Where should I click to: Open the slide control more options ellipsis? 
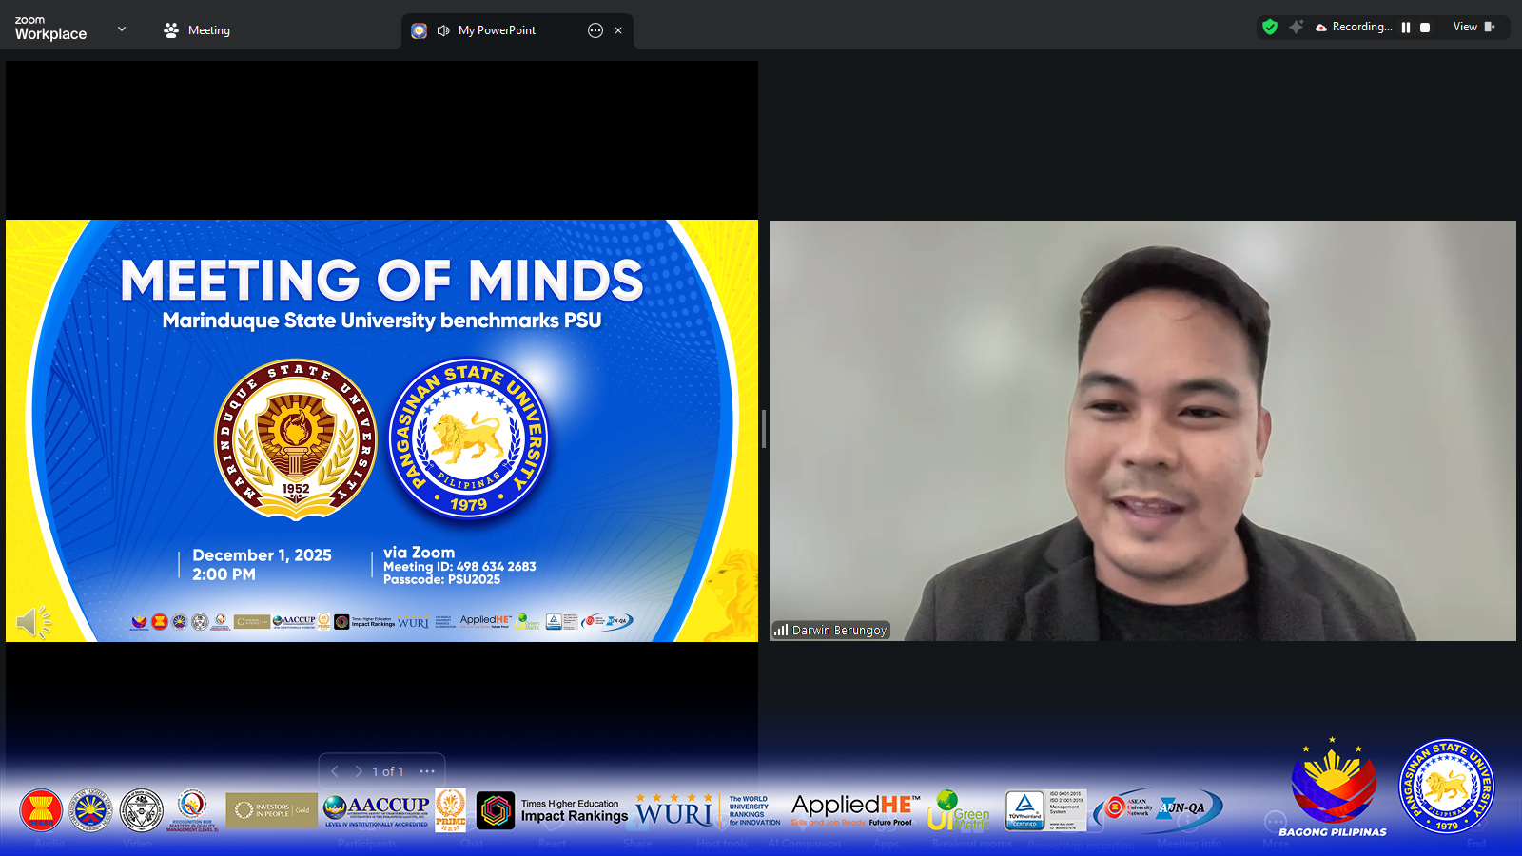pos(427,771)
